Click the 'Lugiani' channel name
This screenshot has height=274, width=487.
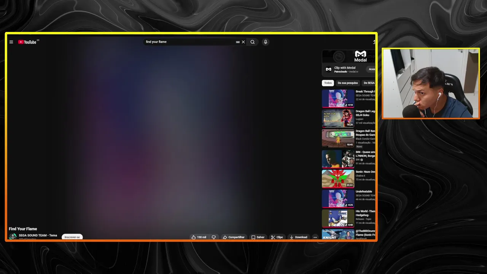click(360, 119)
